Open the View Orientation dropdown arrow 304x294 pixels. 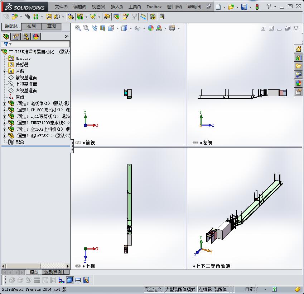click(118, 29)
